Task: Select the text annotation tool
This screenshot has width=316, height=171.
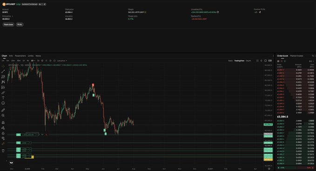Action: (3, 98)
